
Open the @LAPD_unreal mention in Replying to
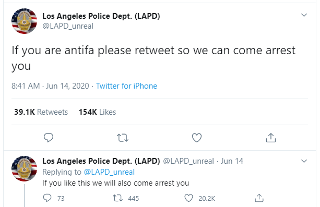tap(109, 172)
